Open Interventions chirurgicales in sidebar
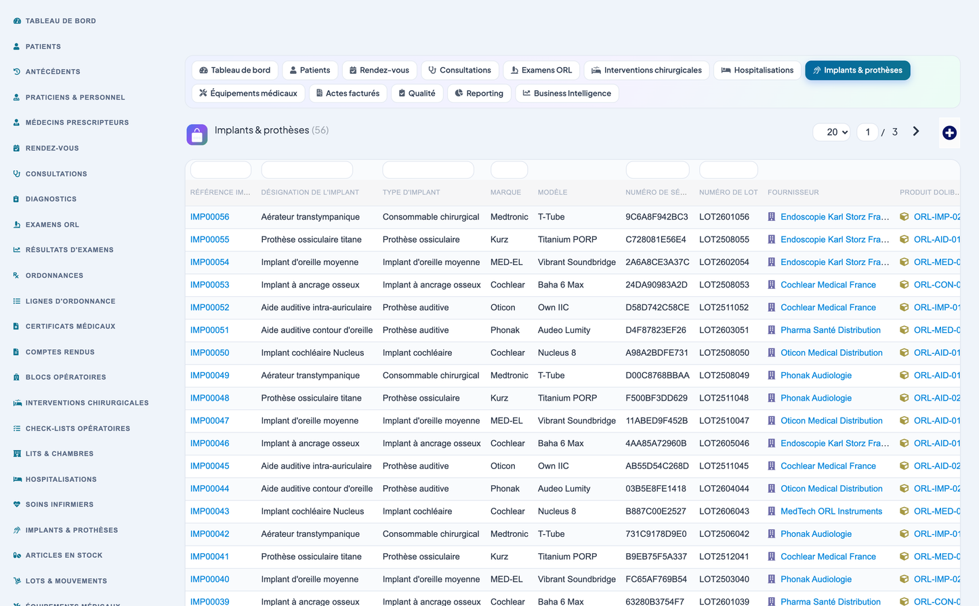This screenshot has width=979, height=606. coord(81,403)
